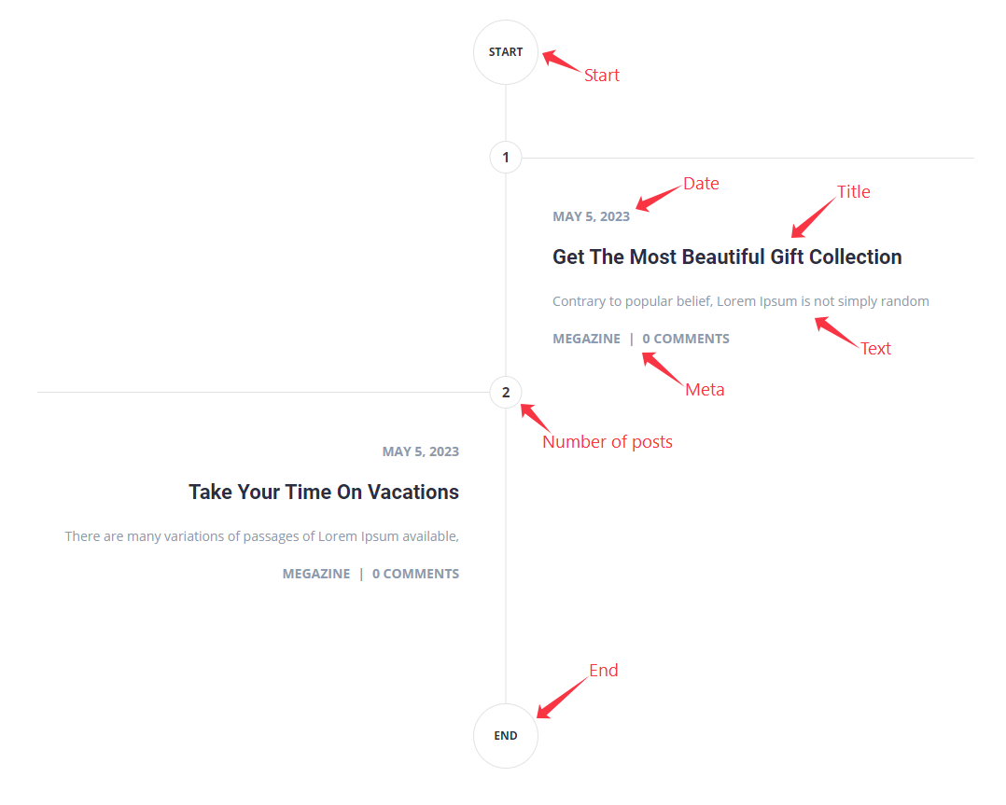Image resolution: width=1006 pixels, height=805 pixels.
Task: Click the START circle at timeline top
Action: pyautogui.click(x=505, y=51)
